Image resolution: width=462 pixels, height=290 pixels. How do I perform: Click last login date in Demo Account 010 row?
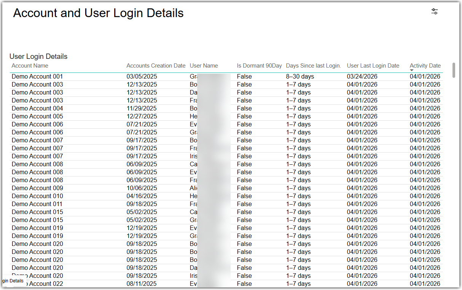(x=362, y=196)
